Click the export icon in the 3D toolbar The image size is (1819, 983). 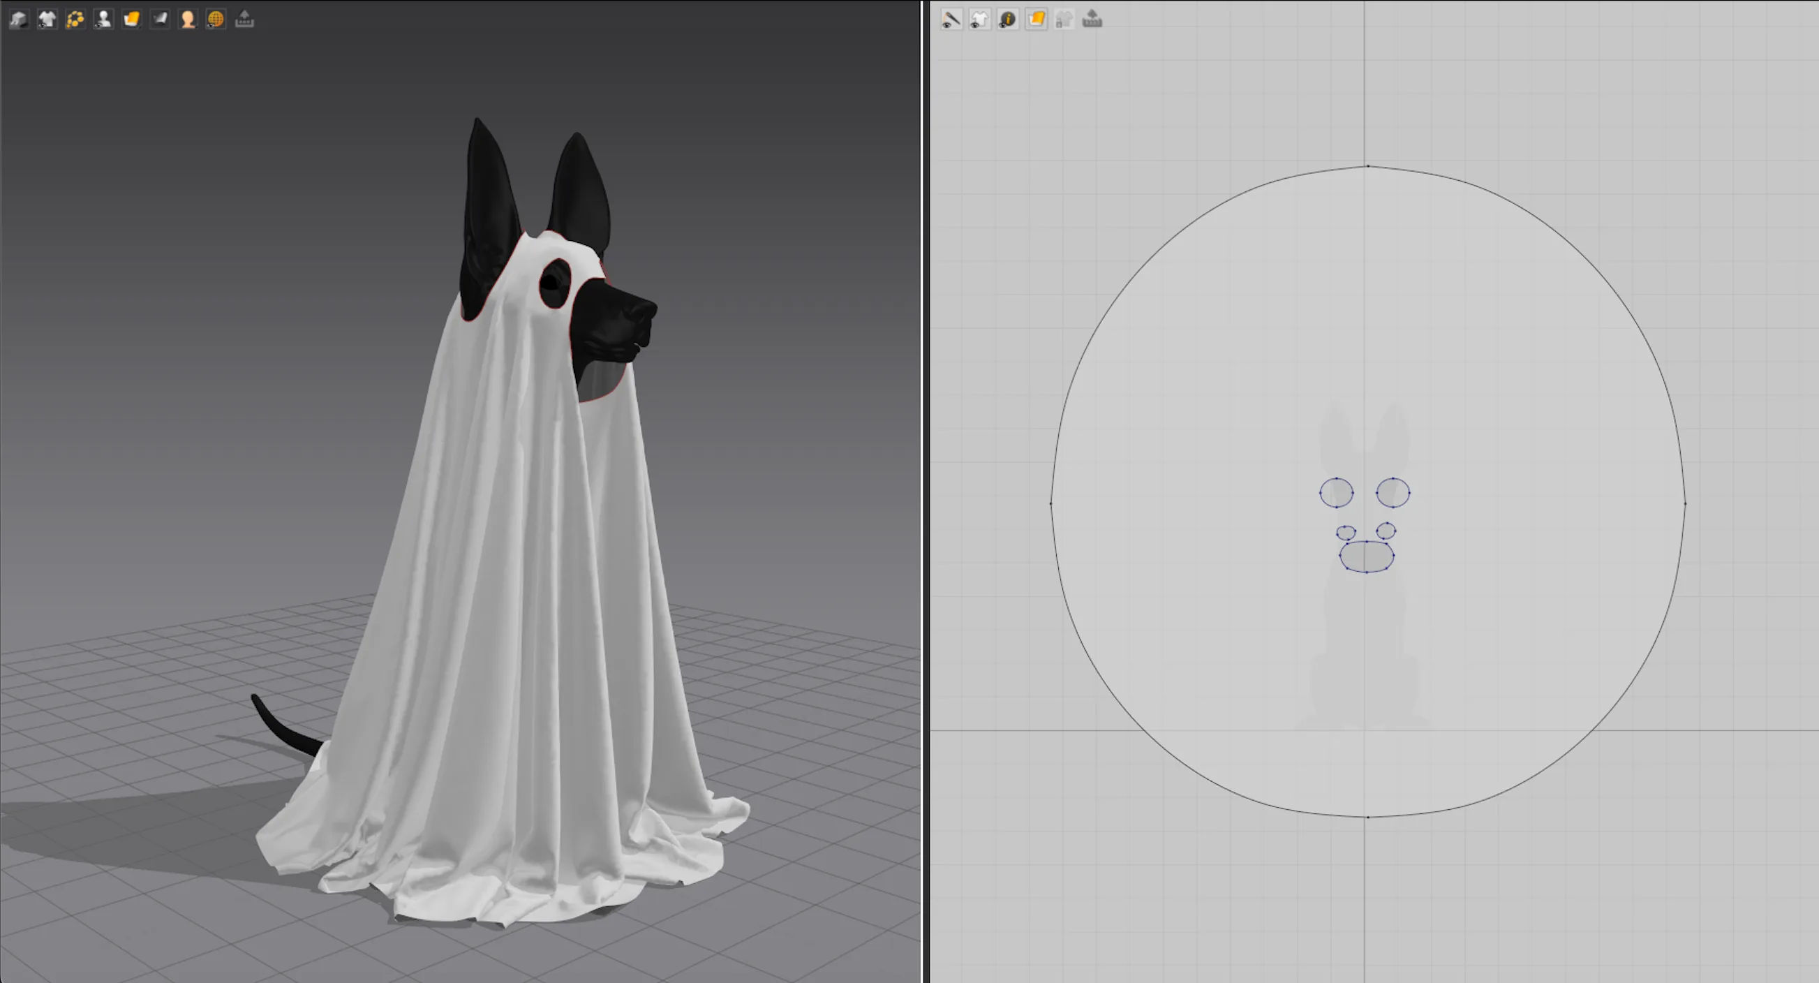[244, 19]
